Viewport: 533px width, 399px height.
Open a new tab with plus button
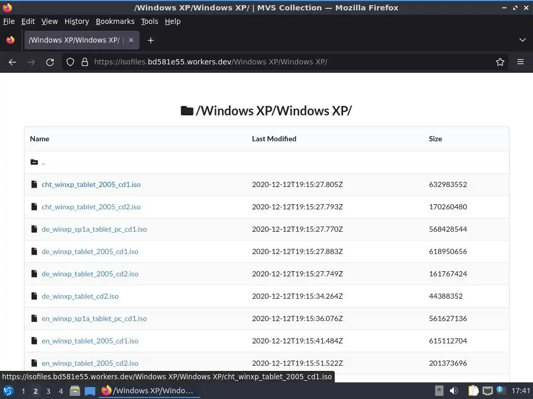click(x=150, y=41)
